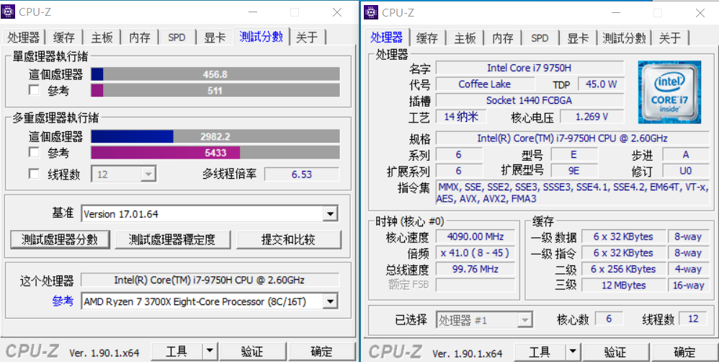The image size is (719, 362).
Task: Click the 三级 cache 12 MBytes value
Action: tap(622, 285)
